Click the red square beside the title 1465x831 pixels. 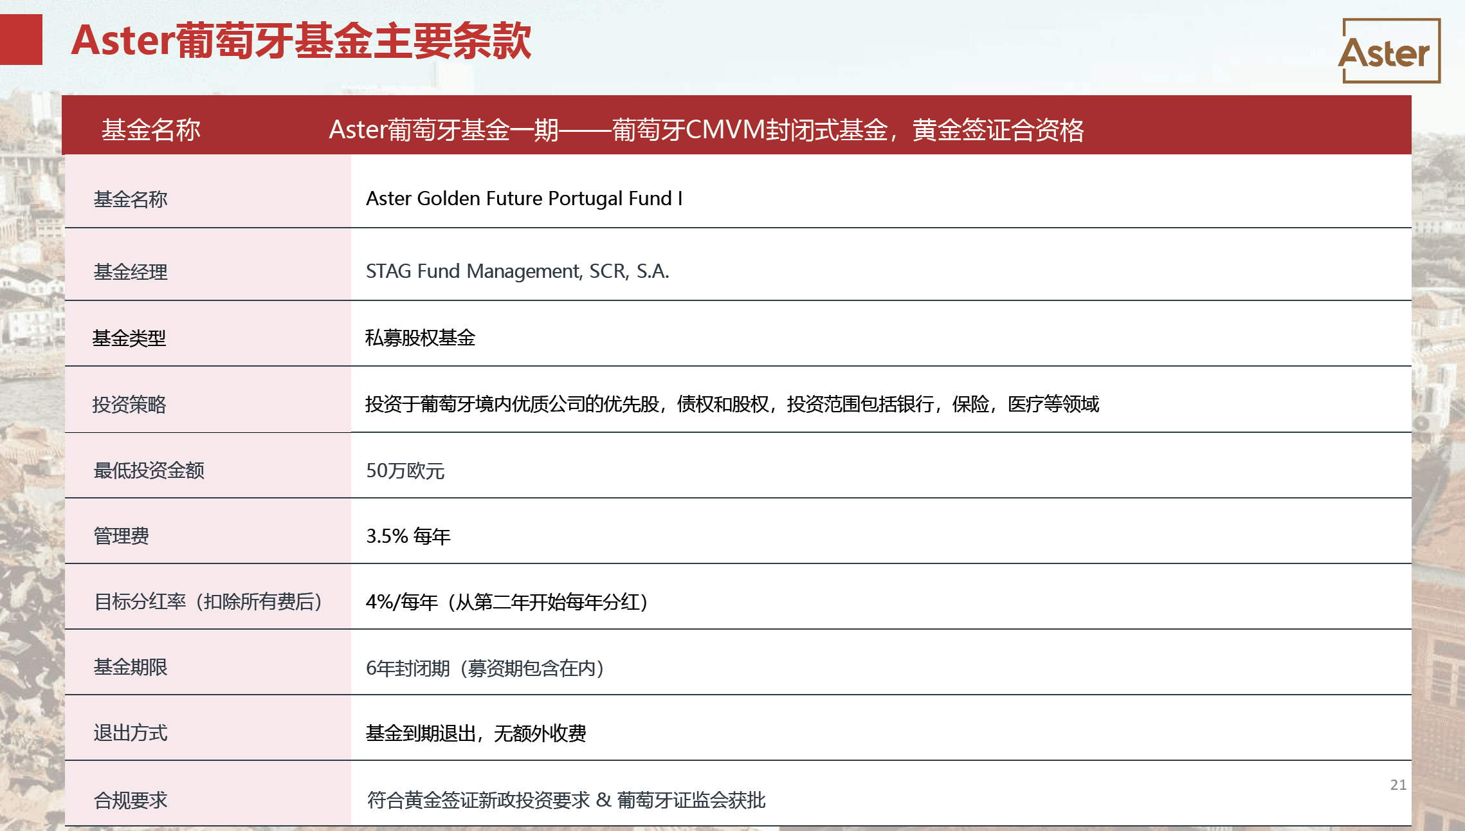tap(21, 40)
